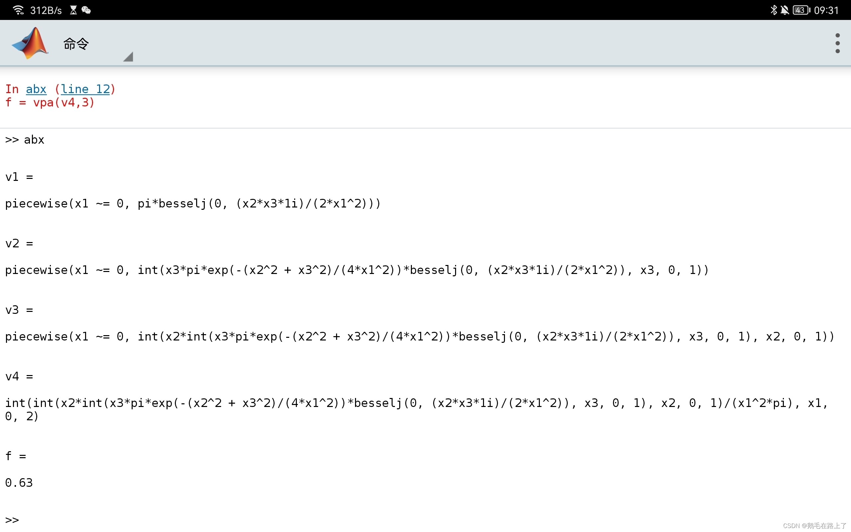Tap the 312B/s network speed indicator
Image resolution: width=851 pixels, height=532 pixels.
[46, 10]
